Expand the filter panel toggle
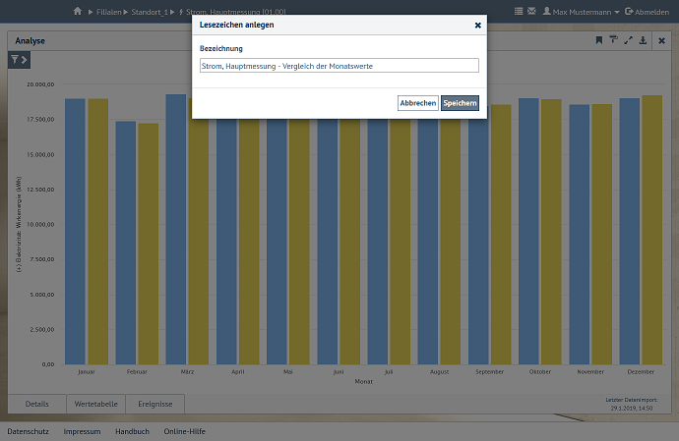679x441 pixels. (x=19, y=60)
